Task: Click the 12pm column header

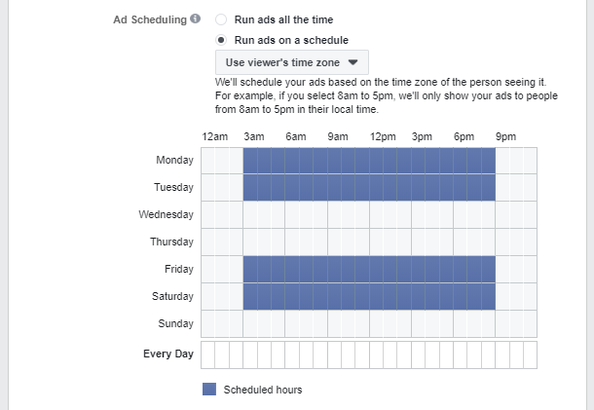Action: pos(383,136)
